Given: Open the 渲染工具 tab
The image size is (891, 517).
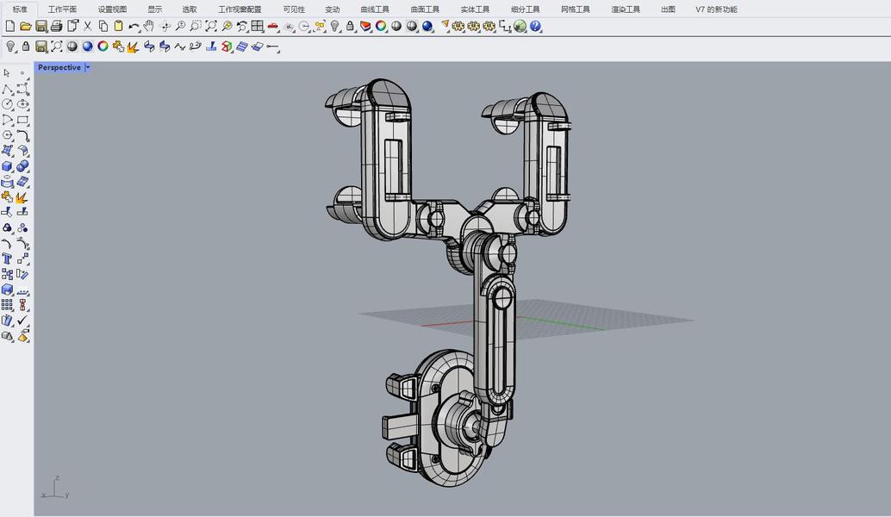Looking at the screenshot, I should tap(625, 9).
